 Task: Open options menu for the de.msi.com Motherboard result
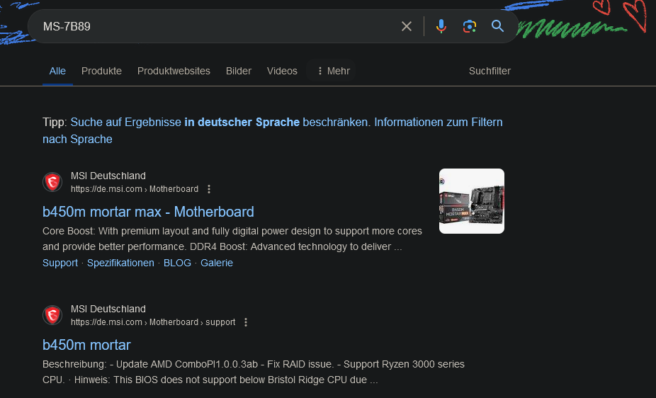[x=209, y=189]
